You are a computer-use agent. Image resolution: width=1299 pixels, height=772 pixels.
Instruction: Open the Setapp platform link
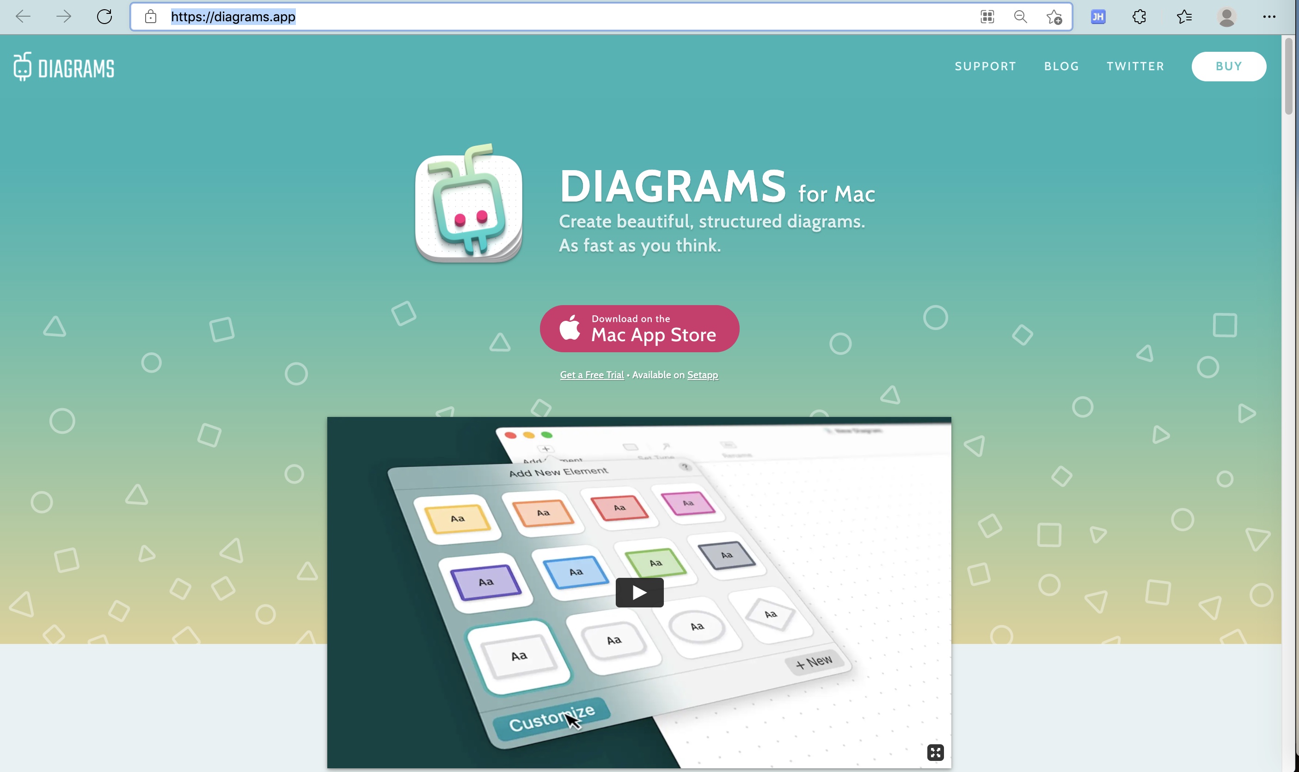pyautogui.click(x=702, y=374)
